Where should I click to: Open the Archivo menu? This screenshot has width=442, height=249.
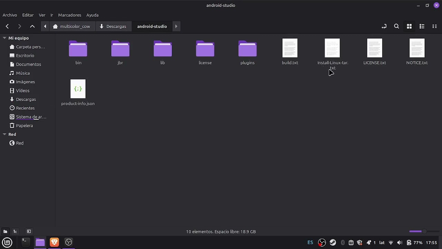[x=10, y=15]
